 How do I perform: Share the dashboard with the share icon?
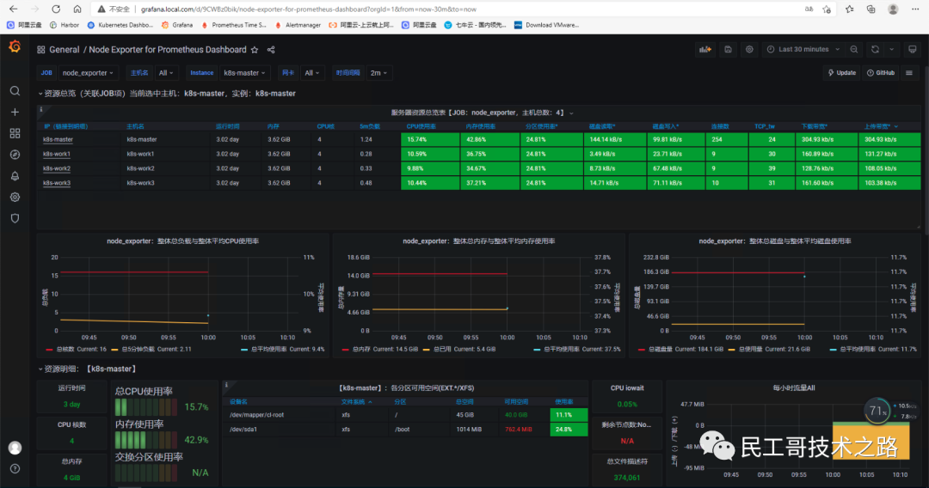click(271, 50)
